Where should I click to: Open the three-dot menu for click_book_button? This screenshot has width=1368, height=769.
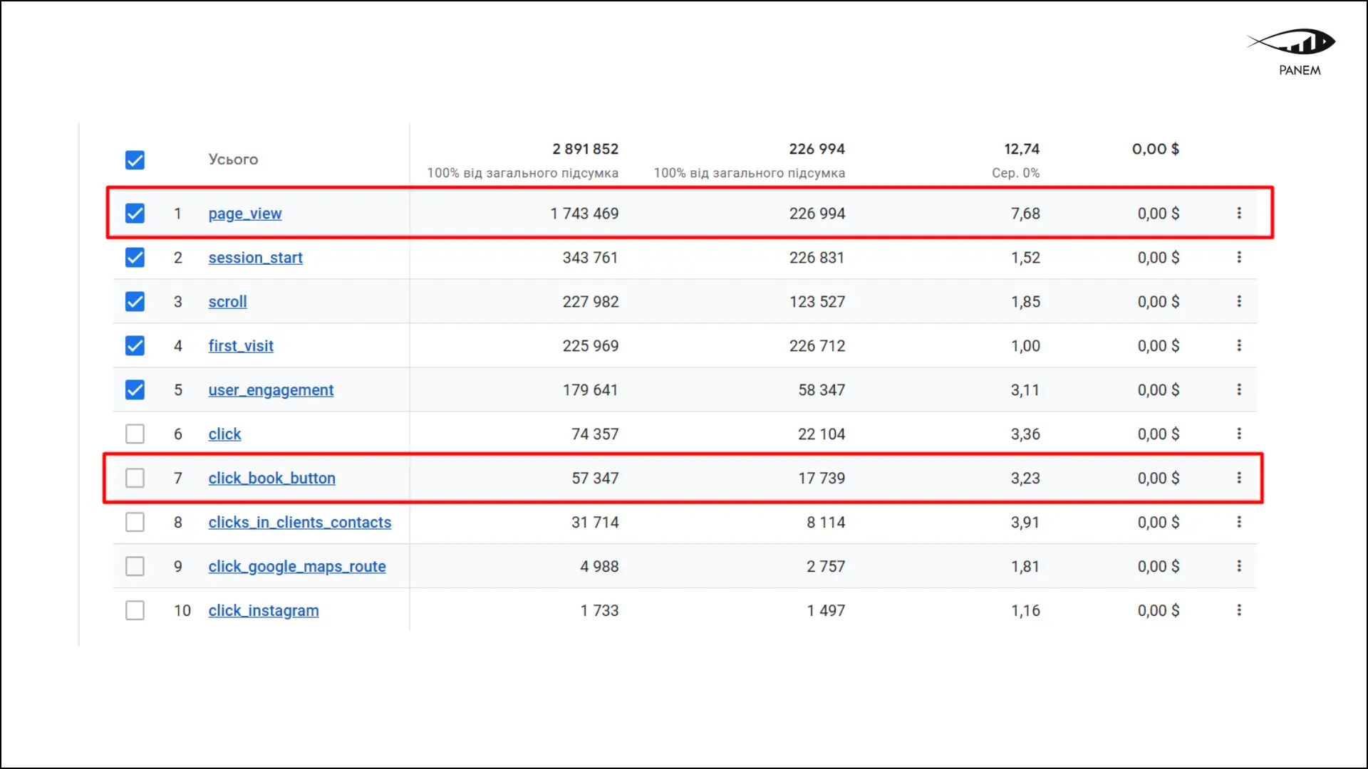point(1240,478)
